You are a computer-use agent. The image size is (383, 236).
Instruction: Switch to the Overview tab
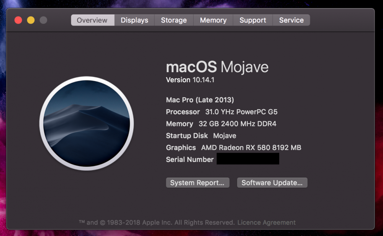pos(93,20)
